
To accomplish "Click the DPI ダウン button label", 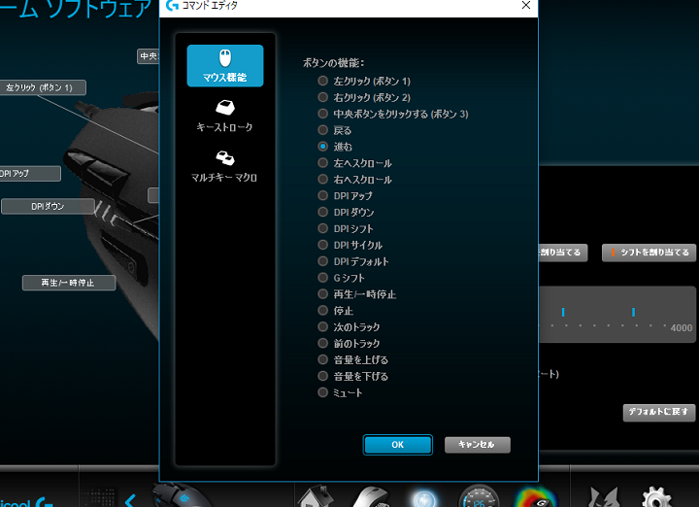I will tap(48, 206).
